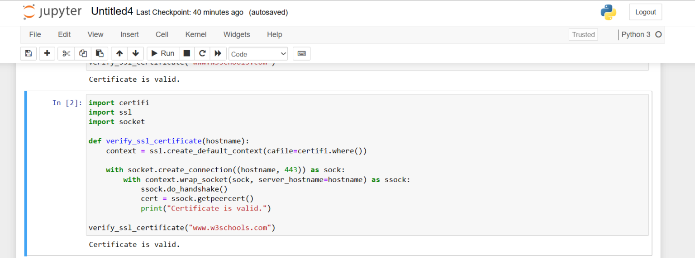Click the context.wrap_socket line
This screenshot has height=258, width=695.
pyautogui.click(x=267, y=180)
